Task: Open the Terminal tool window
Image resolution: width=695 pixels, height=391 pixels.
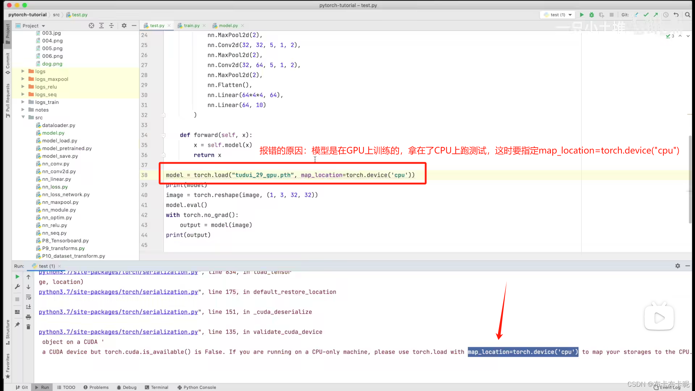Action: (x=156, y=387)
